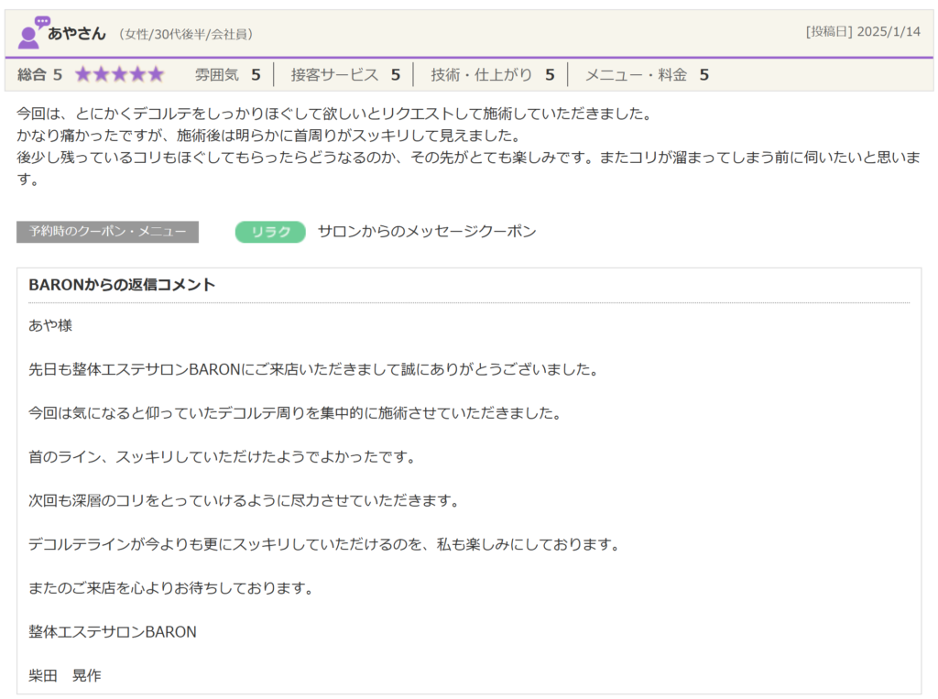Click the メニュー・料金 rating score
The image size is (938, 699).
pyautogui.click(x=647, y=75)
